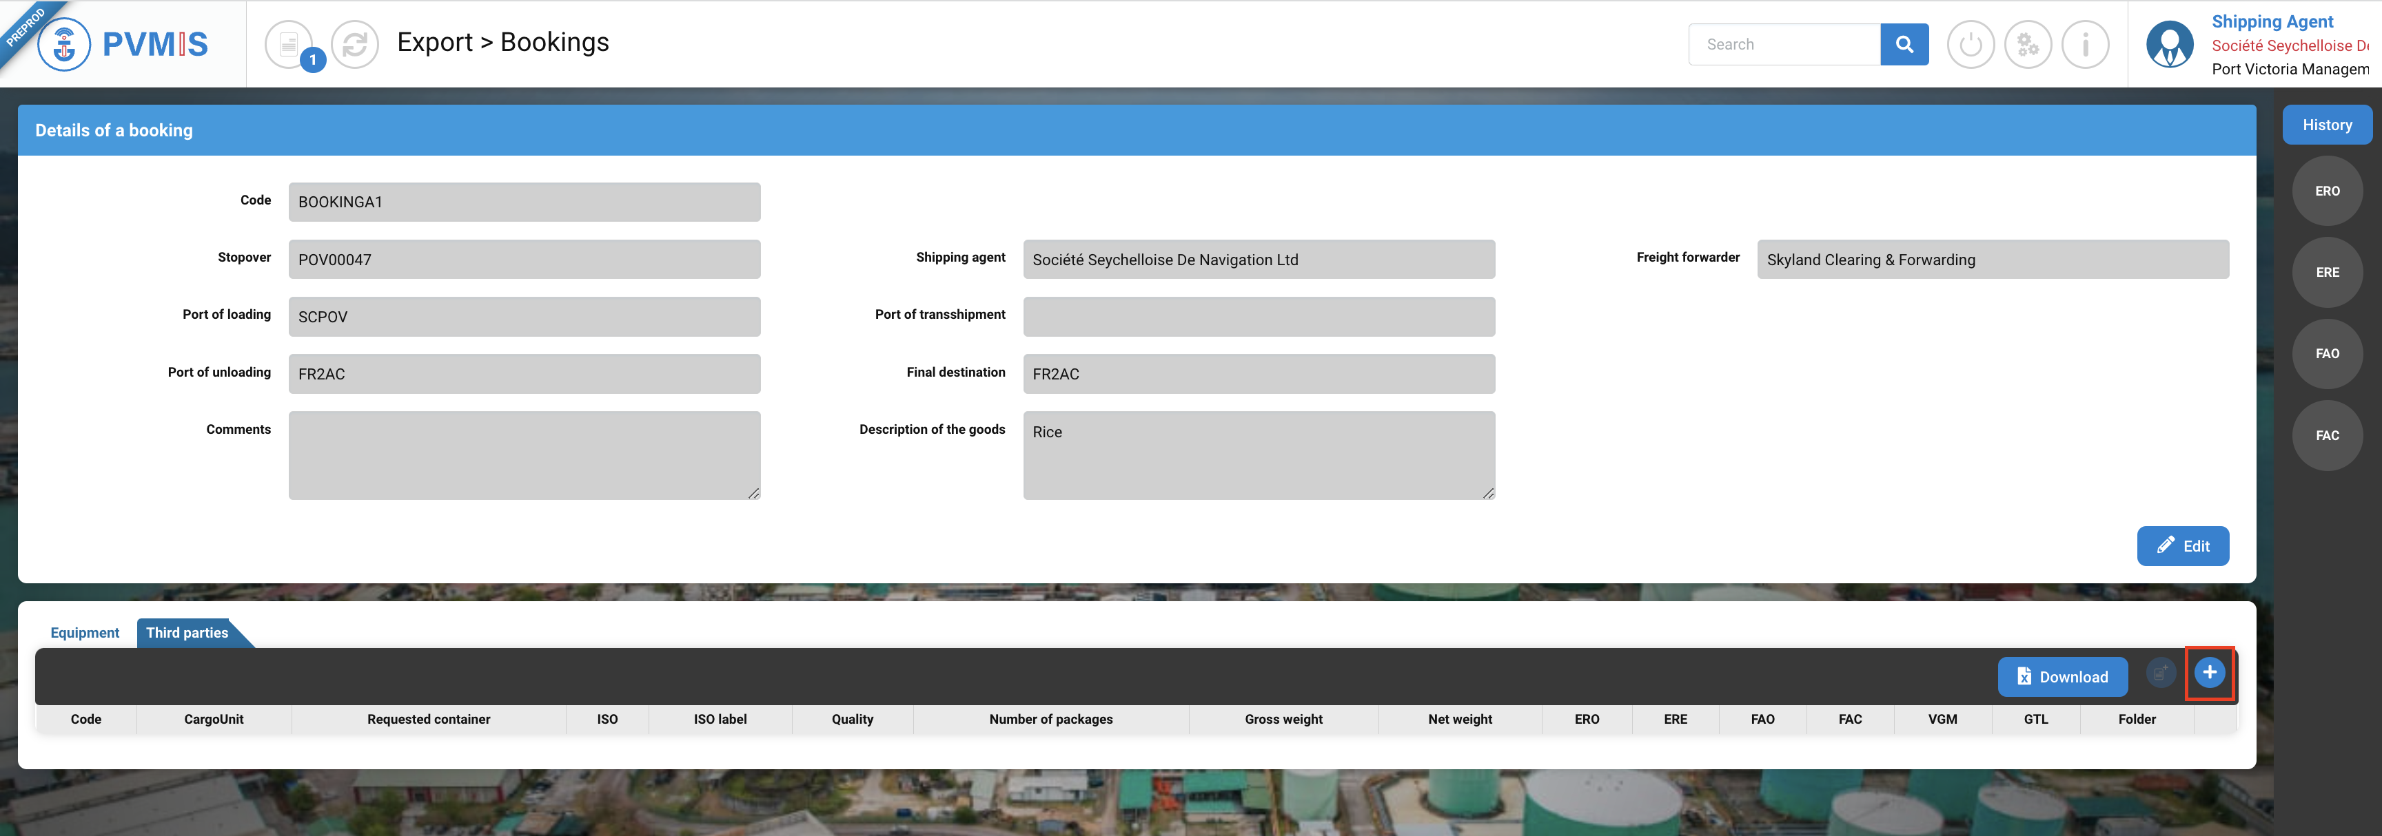Screen dimensions: 2382x836
Task: Click the user profile avatar icon
Action: tap(2169, 43)
